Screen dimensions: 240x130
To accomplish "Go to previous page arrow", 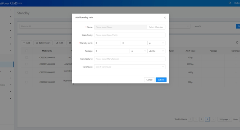I will tap(190, 119).
